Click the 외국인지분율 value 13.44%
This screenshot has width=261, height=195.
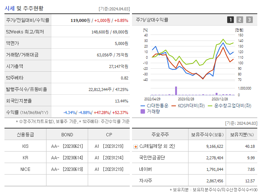(x=122, y=101)
